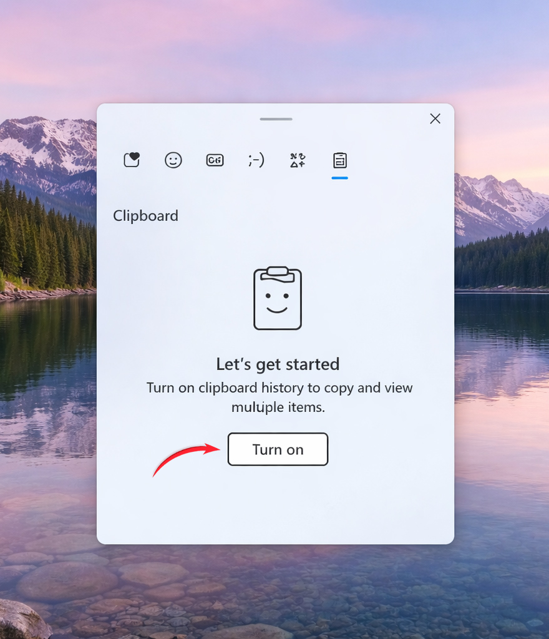This screenshot has width=549, height=639.
Task: Click the "Clipboard" section heading
Action: point(145,216)
